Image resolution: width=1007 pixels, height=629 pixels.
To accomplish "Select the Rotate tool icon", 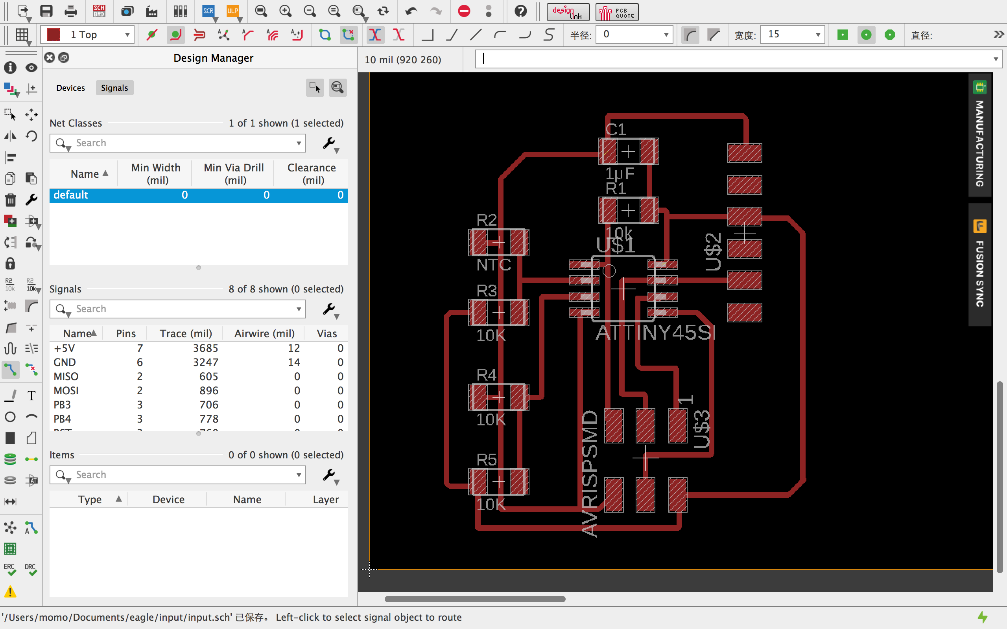I will pos(31,136).
